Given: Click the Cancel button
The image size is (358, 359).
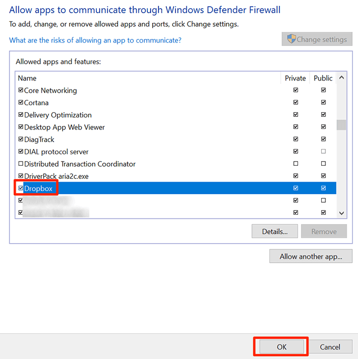Looking at the screenshot, I should pos(330,347).
